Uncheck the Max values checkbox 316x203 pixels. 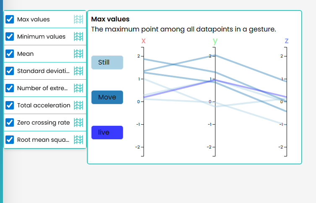[x=10, y=19]
